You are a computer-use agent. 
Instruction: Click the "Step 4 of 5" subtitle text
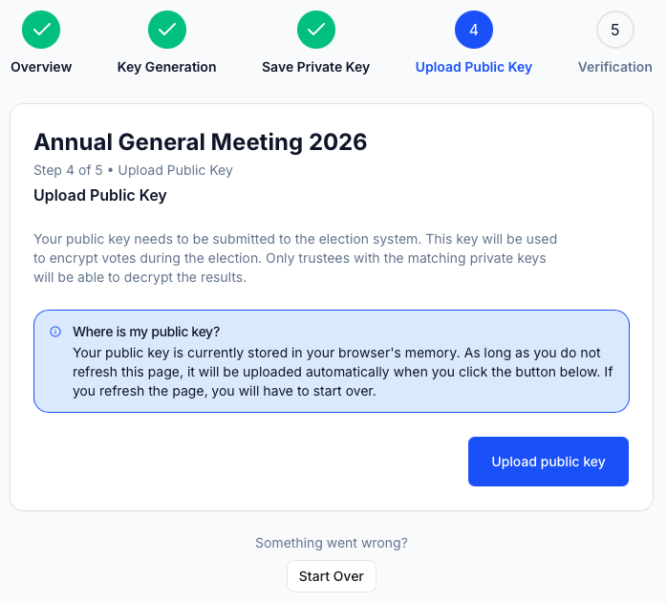pos(133,170)
